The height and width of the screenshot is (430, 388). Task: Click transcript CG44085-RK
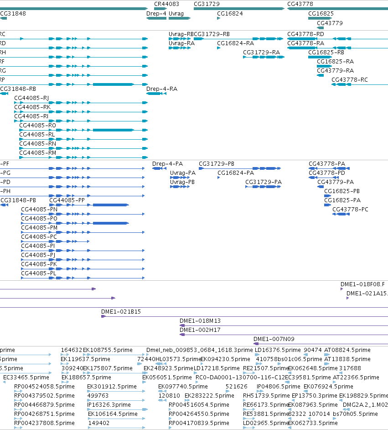pos(32,107)
